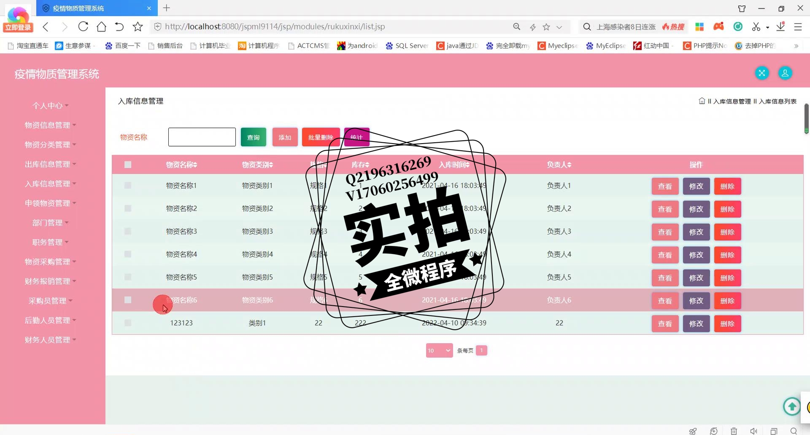This screenshot has height=435, width=810.
Task: Open the browser hamburger menu
Action: [x=798, y=27]
